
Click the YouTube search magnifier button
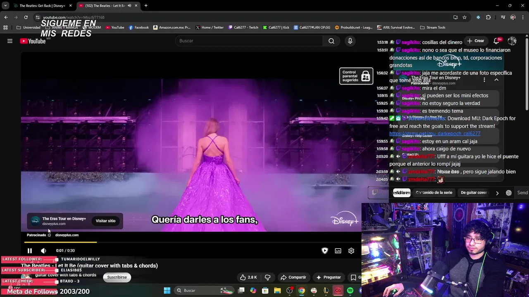tap(331, 41)
